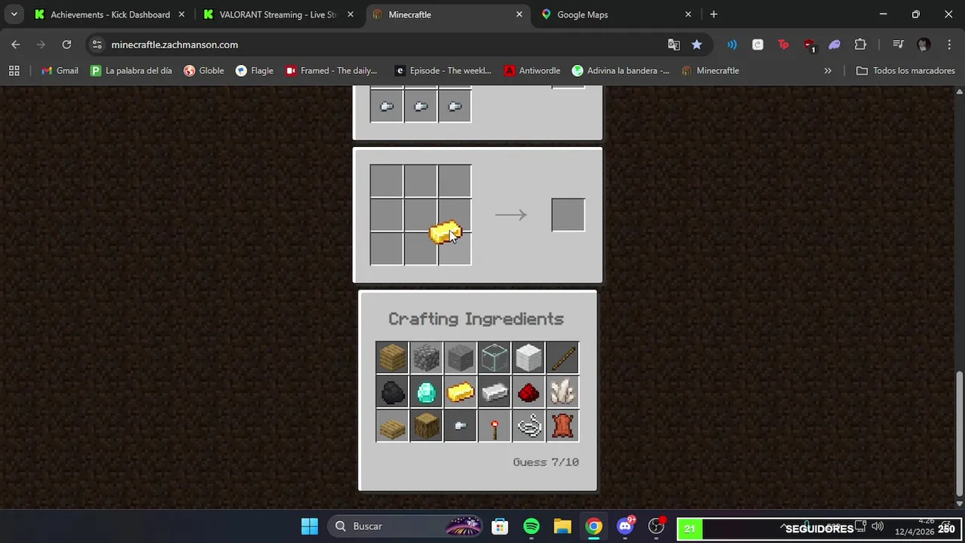The image size is (965, 543).
Task: Open the media controls icon
Action: tap(898, 44)
